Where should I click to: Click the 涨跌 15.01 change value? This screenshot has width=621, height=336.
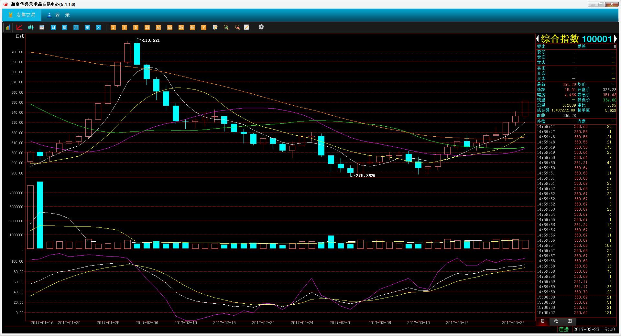[x=570, y=90]
